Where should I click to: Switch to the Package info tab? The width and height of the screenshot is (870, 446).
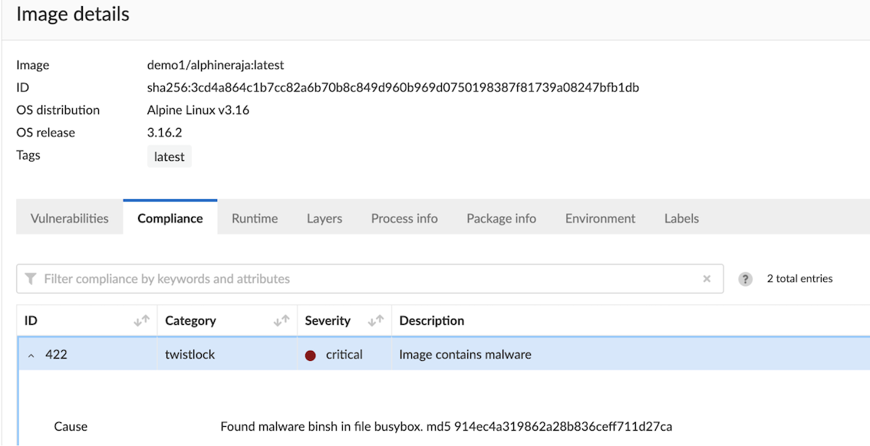(x=501, y=218)
